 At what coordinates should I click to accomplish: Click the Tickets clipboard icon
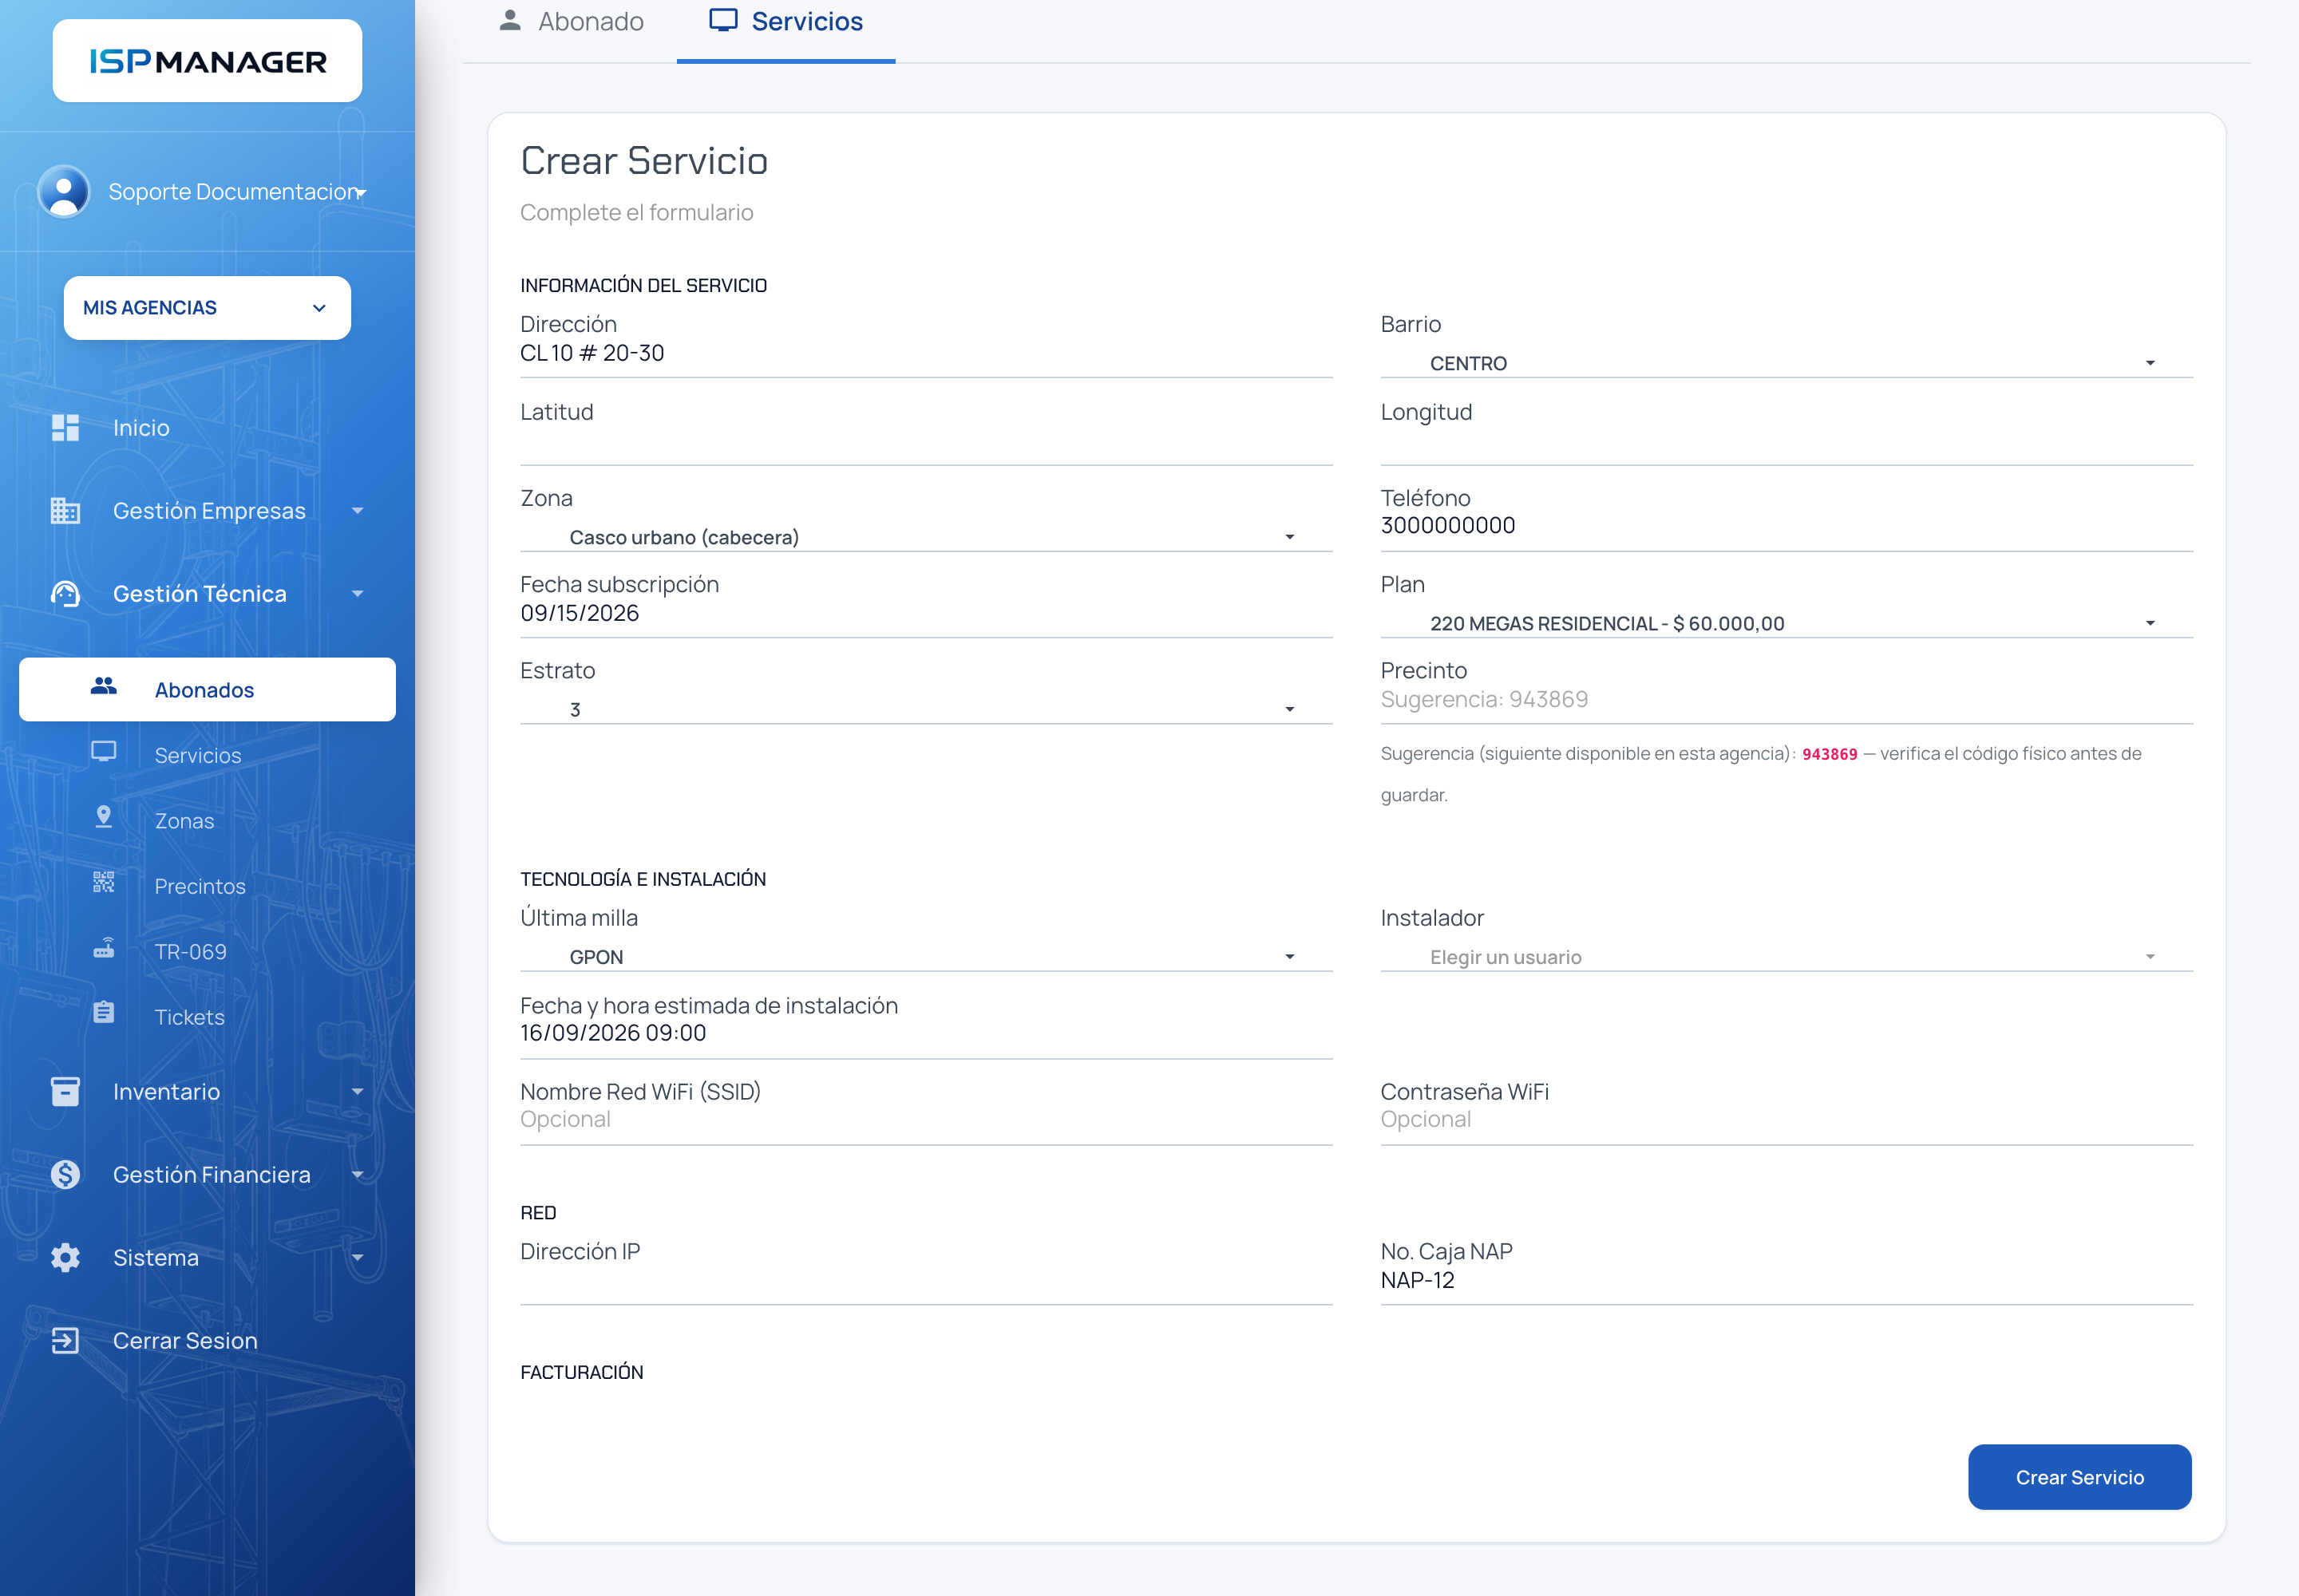(104, 1013)
